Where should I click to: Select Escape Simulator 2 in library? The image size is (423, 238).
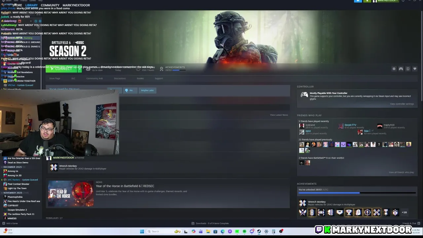[x=17, y=210]
